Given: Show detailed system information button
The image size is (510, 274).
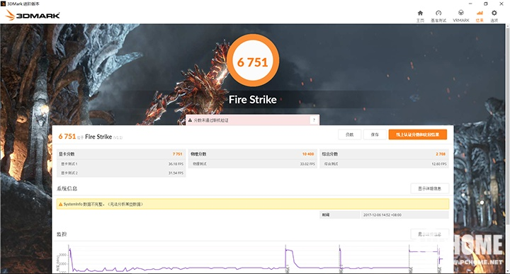Looking at the screenshot, I should (429, 188).
